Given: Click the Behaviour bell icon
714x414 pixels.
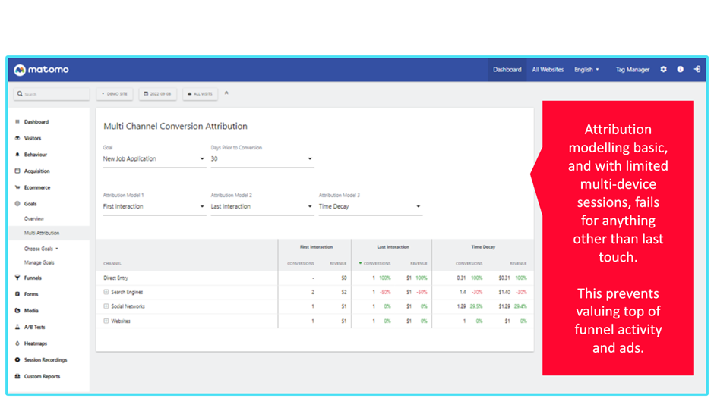Looking at the screenshot, I should tap(17, 155).
